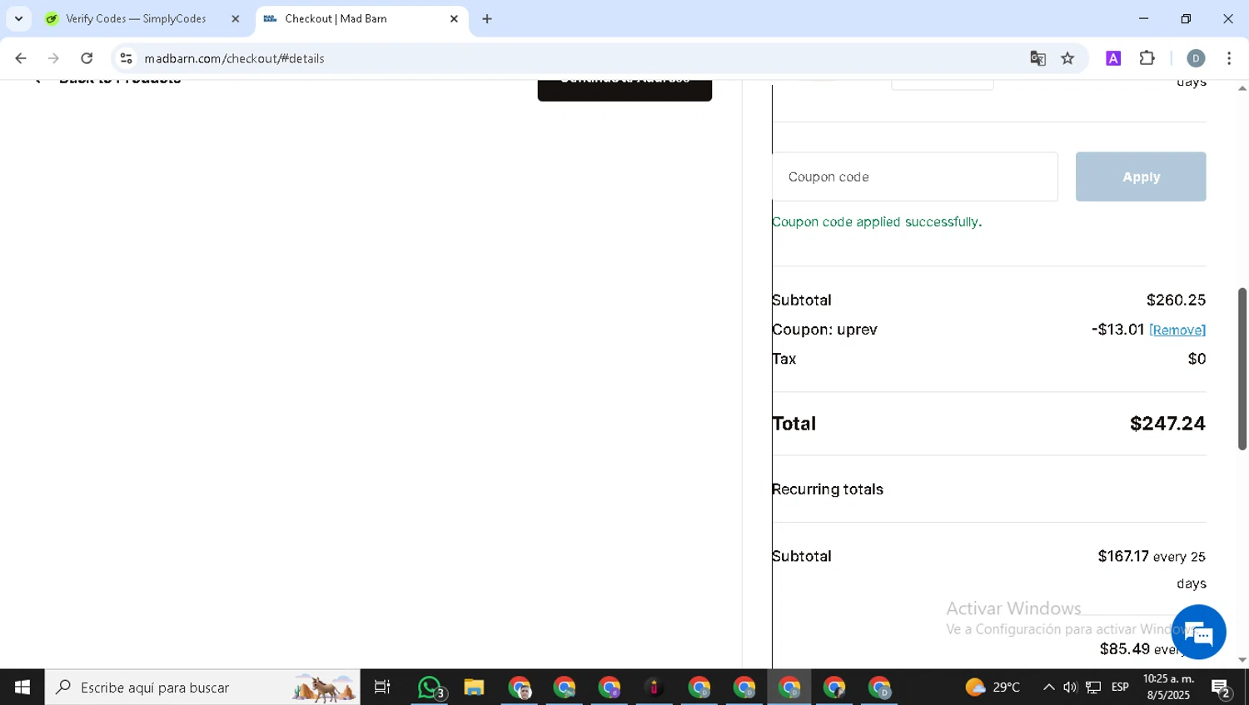Click the address bar URL
This screenshot has height=705, width=1249.
[234, 58]
